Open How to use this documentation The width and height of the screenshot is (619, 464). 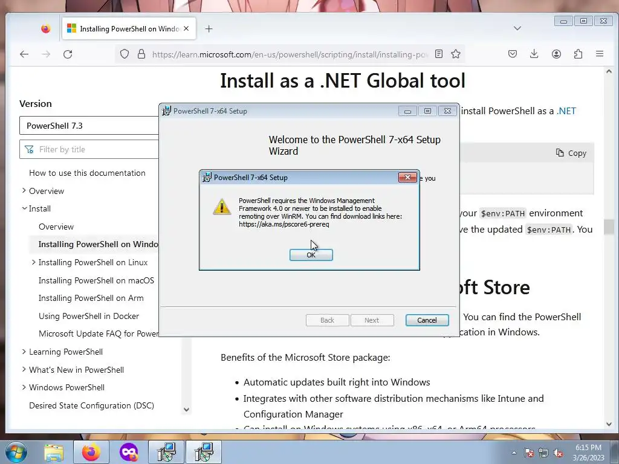click(87, 173)
